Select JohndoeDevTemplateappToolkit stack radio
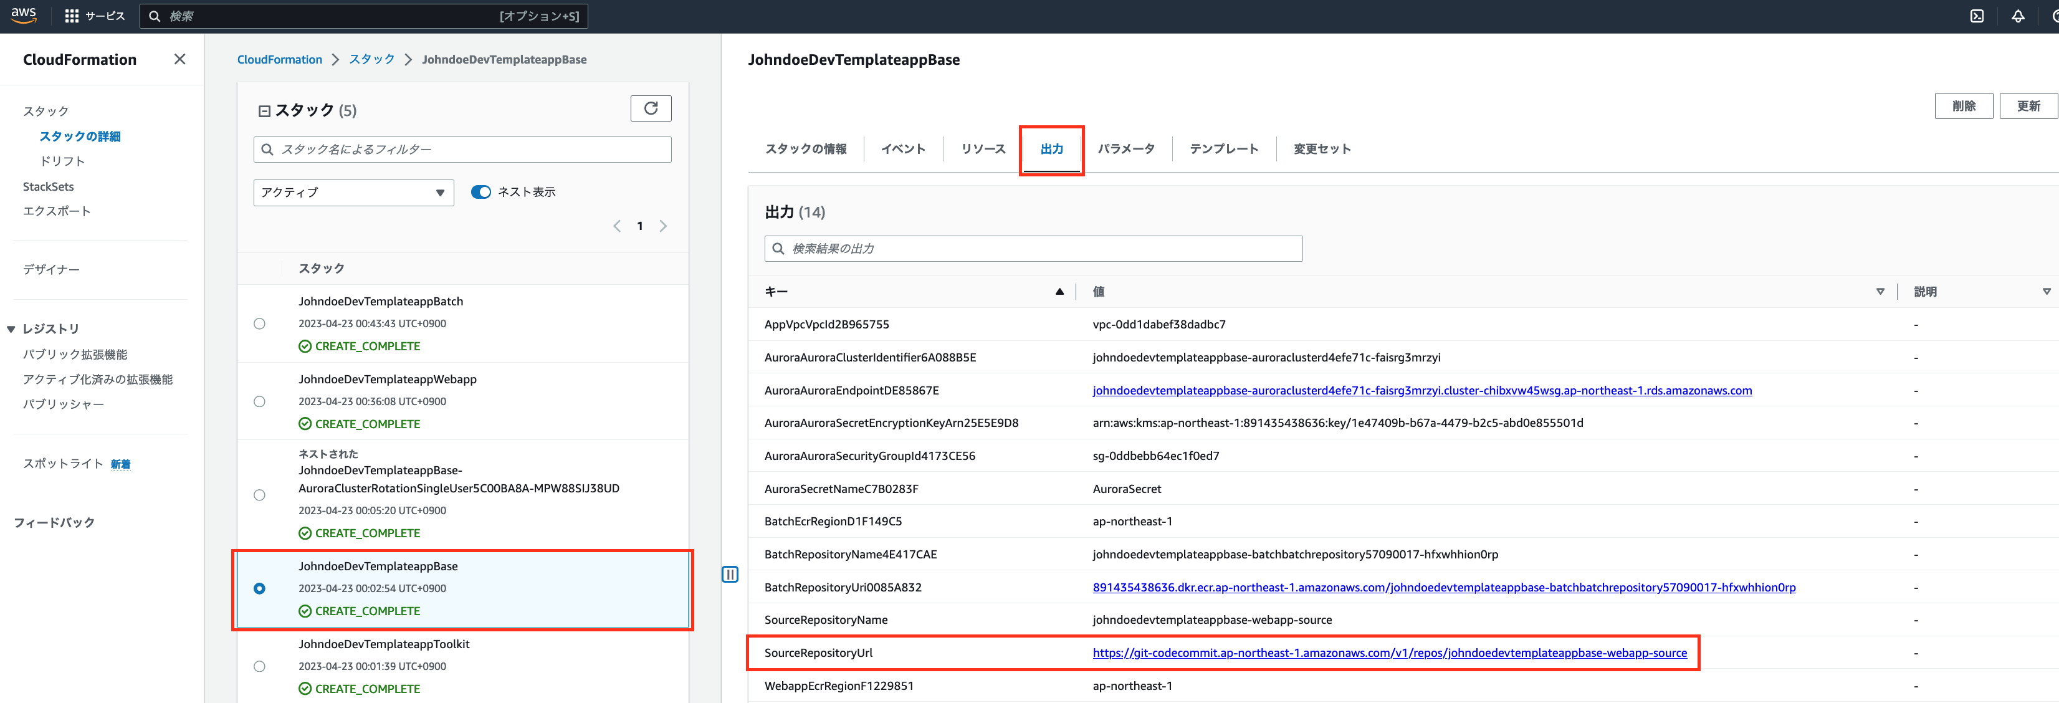Image resolution: width=2059 pixels, height=703 pixels. pyautogui.click(x=259, y=666)
